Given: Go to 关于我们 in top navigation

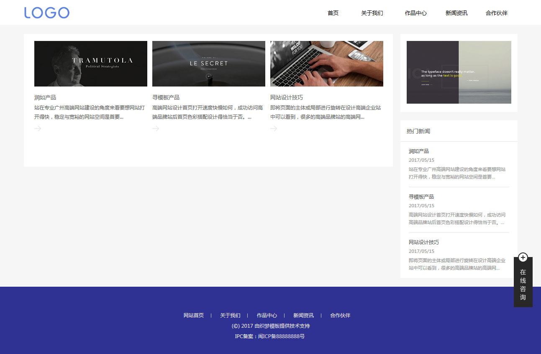Looking at the screenshot, I should tap(372, 13).
